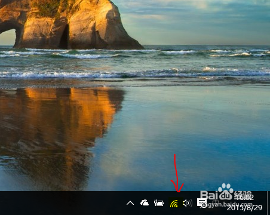
Task: Click the speaker volume icon
Action: tap(188, 203)
